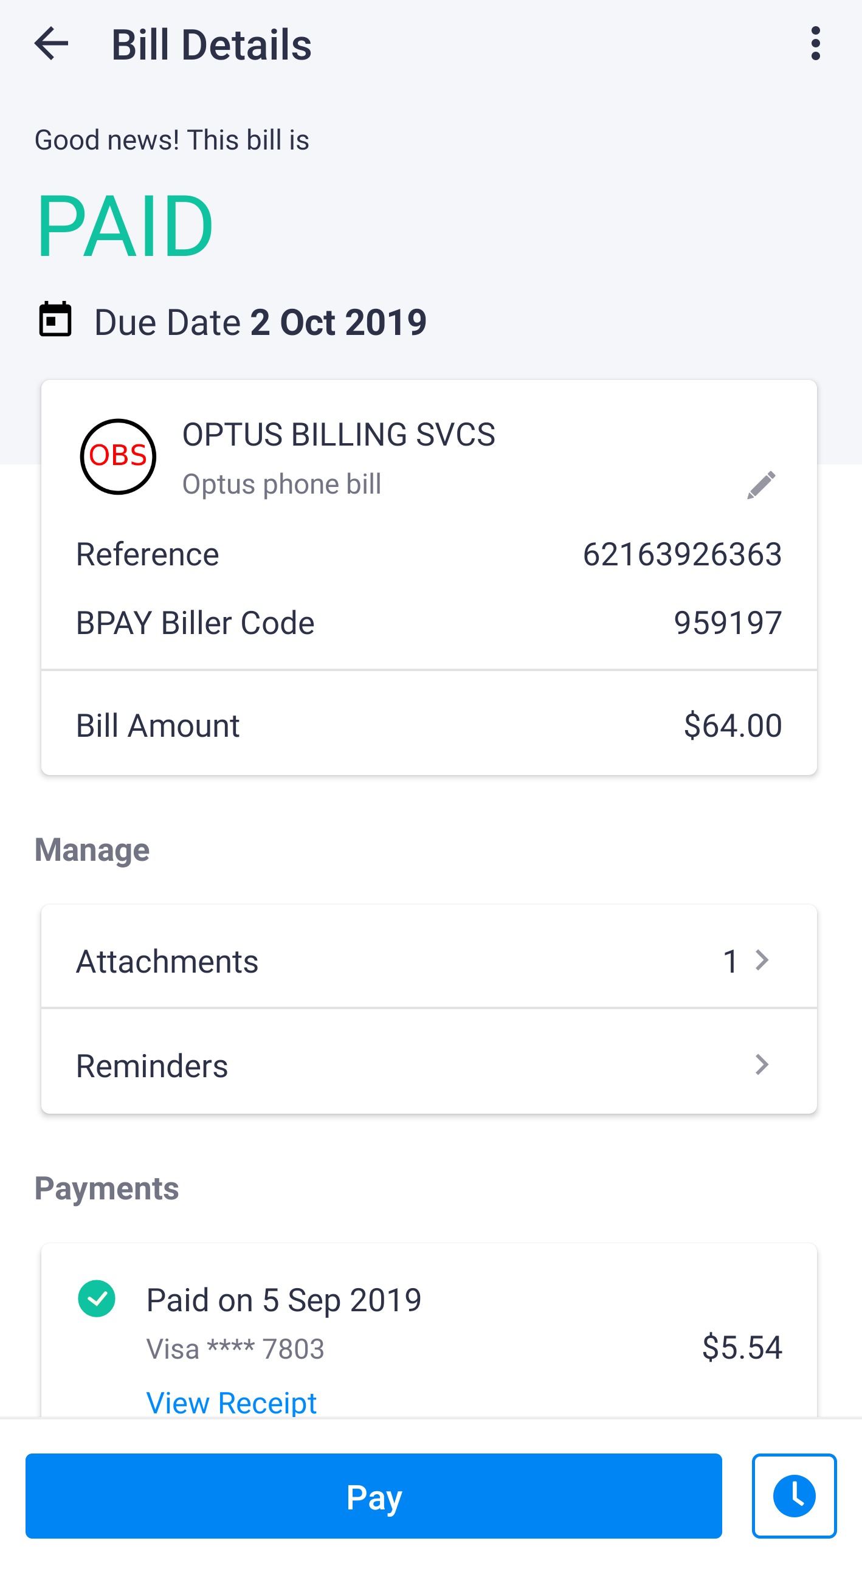Image resolution: width=862 pixels, height=1569 pixels.
Task: Tap the BPAY Biller Code 959197
Action: (728, 622)
